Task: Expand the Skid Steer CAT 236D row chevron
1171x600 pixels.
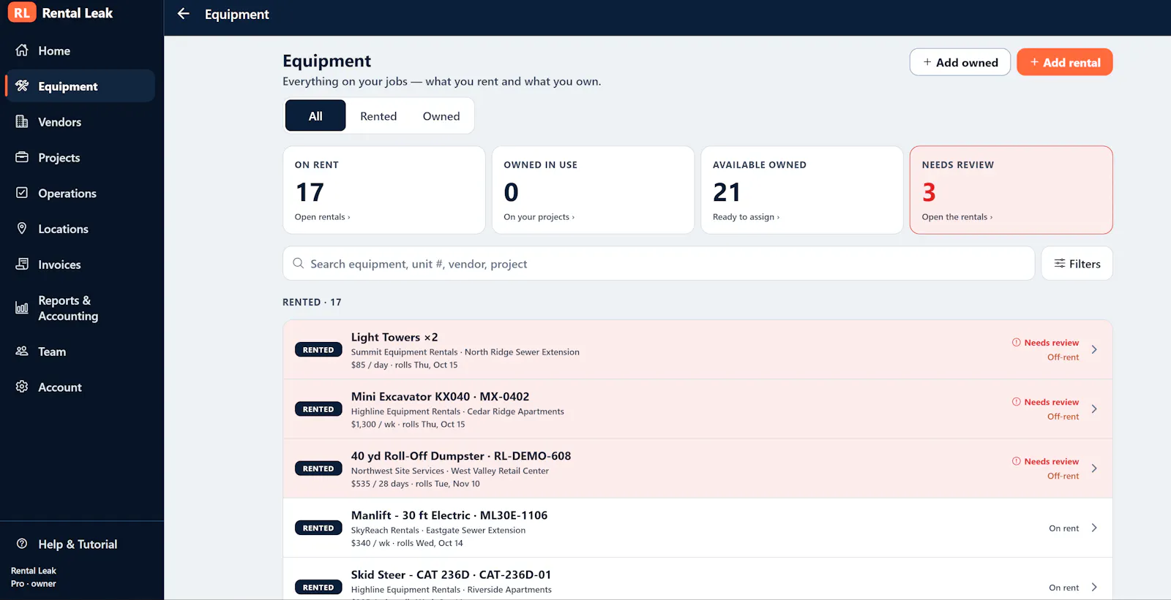Action: tap(1094, 588)
